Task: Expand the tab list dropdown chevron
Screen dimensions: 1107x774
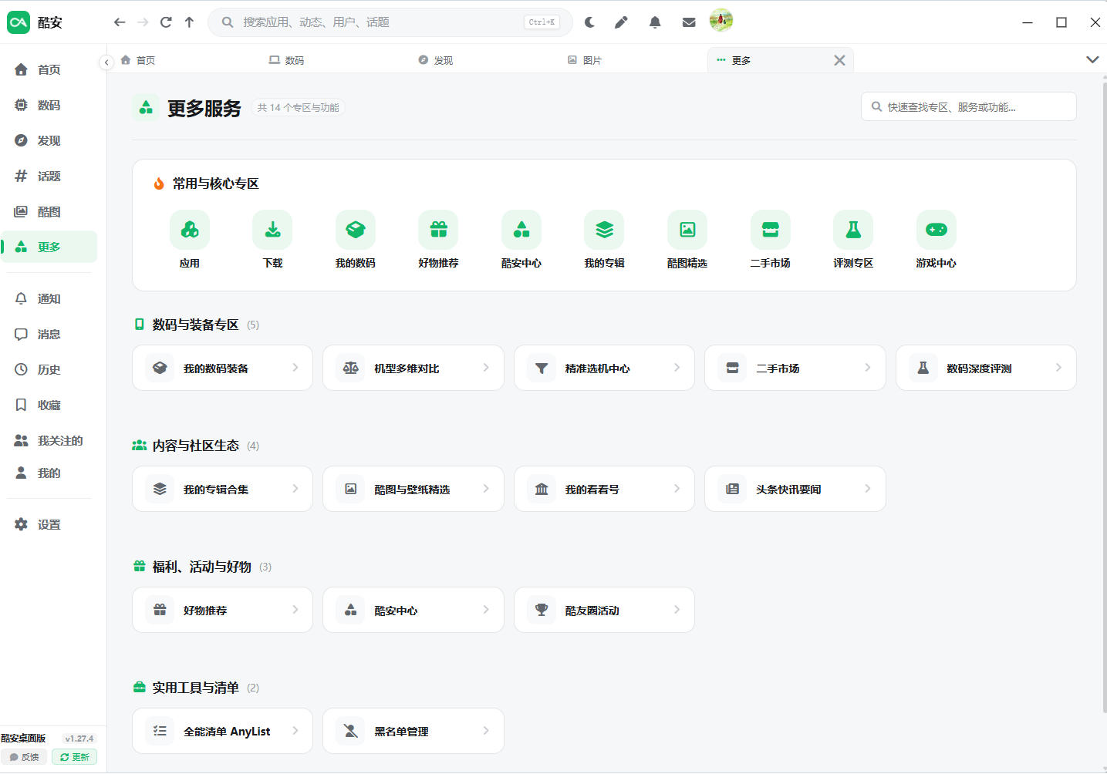Action: [1092, 59]
